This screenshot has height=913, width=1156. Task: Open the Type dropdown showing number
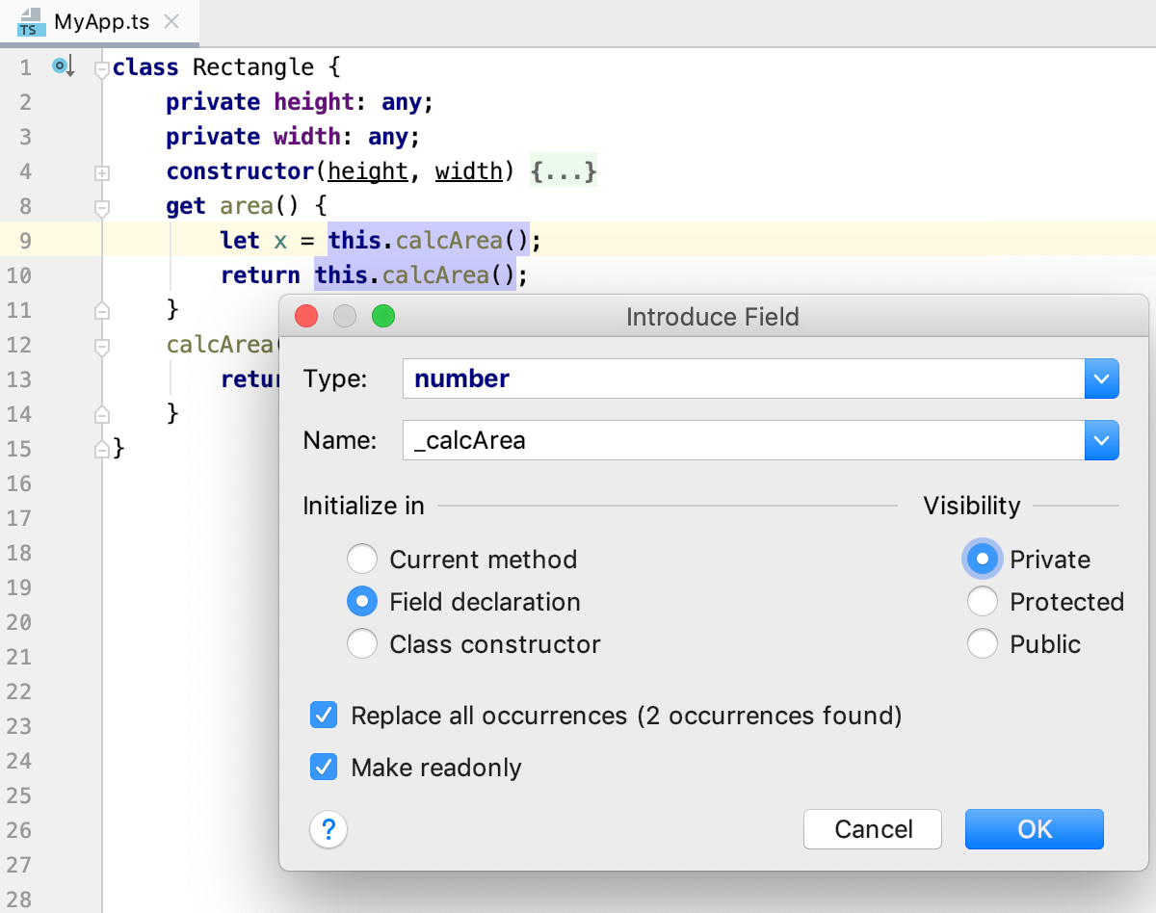tap(1101, 378)
